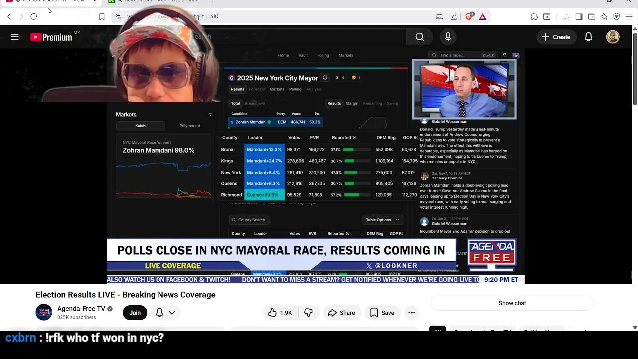This screenshot has width=638, height=359.
Task: Toggle the browser sidebar panel icon
Action: click(x=579, y=16)
